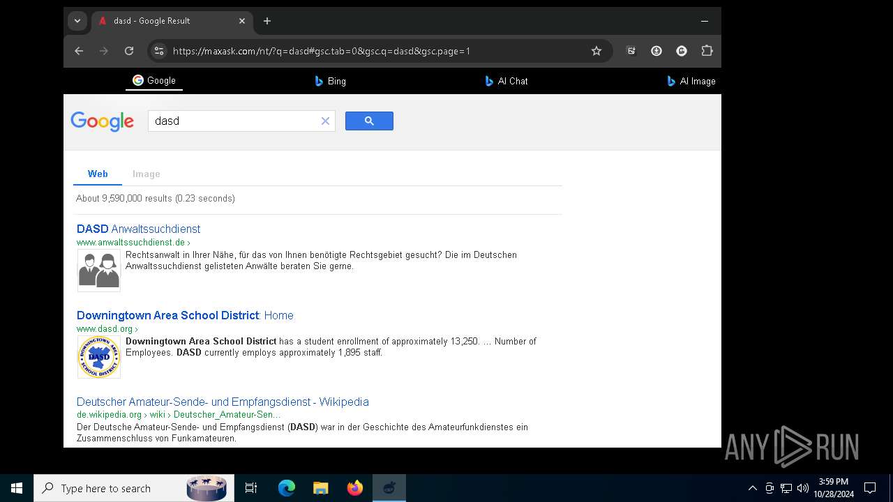Open the downloads icon in toolbar
The image size is (893, 502).
(x=656, y=51)
